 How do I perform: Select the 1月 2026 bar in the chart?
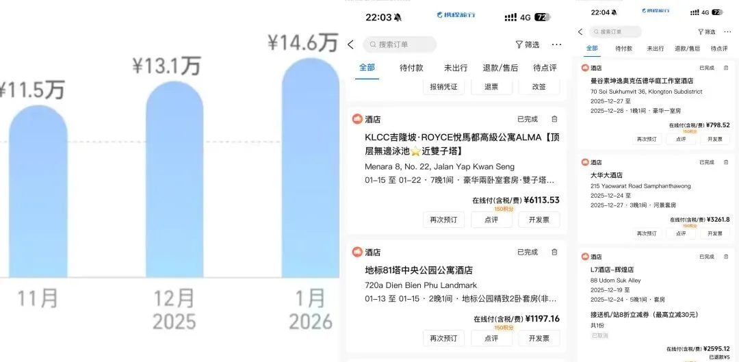311,168
